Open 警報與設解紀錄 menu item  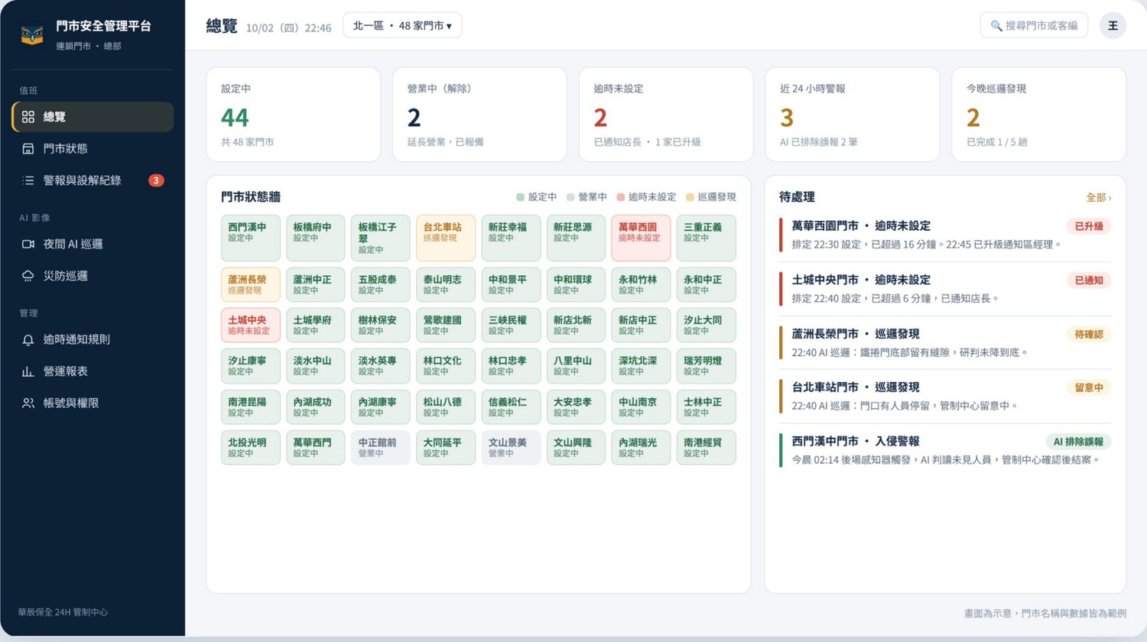click(x=93, y=180)
